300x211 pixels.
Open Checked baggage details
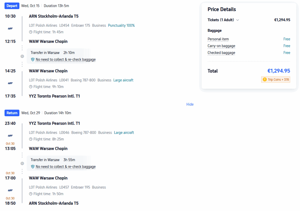(x=221, y=53)
